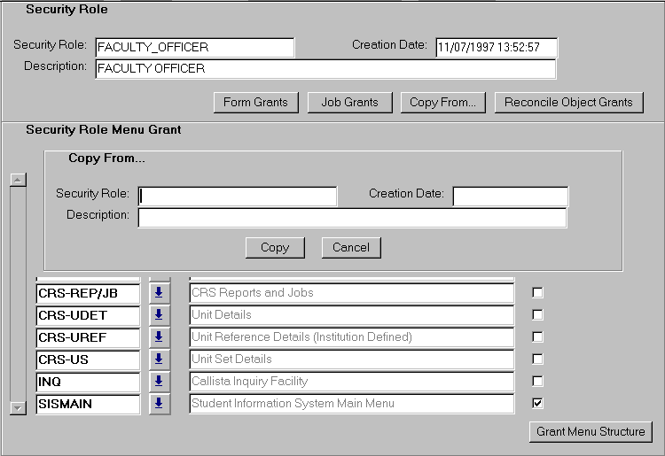Open the Job Grants screen
This screenshot has height=456, width=665.
tap(349, 103)
